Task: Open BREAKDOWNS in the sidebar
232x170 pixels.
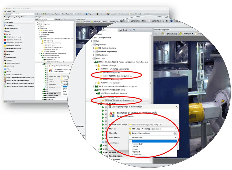Action: click(x=10, y=51)
